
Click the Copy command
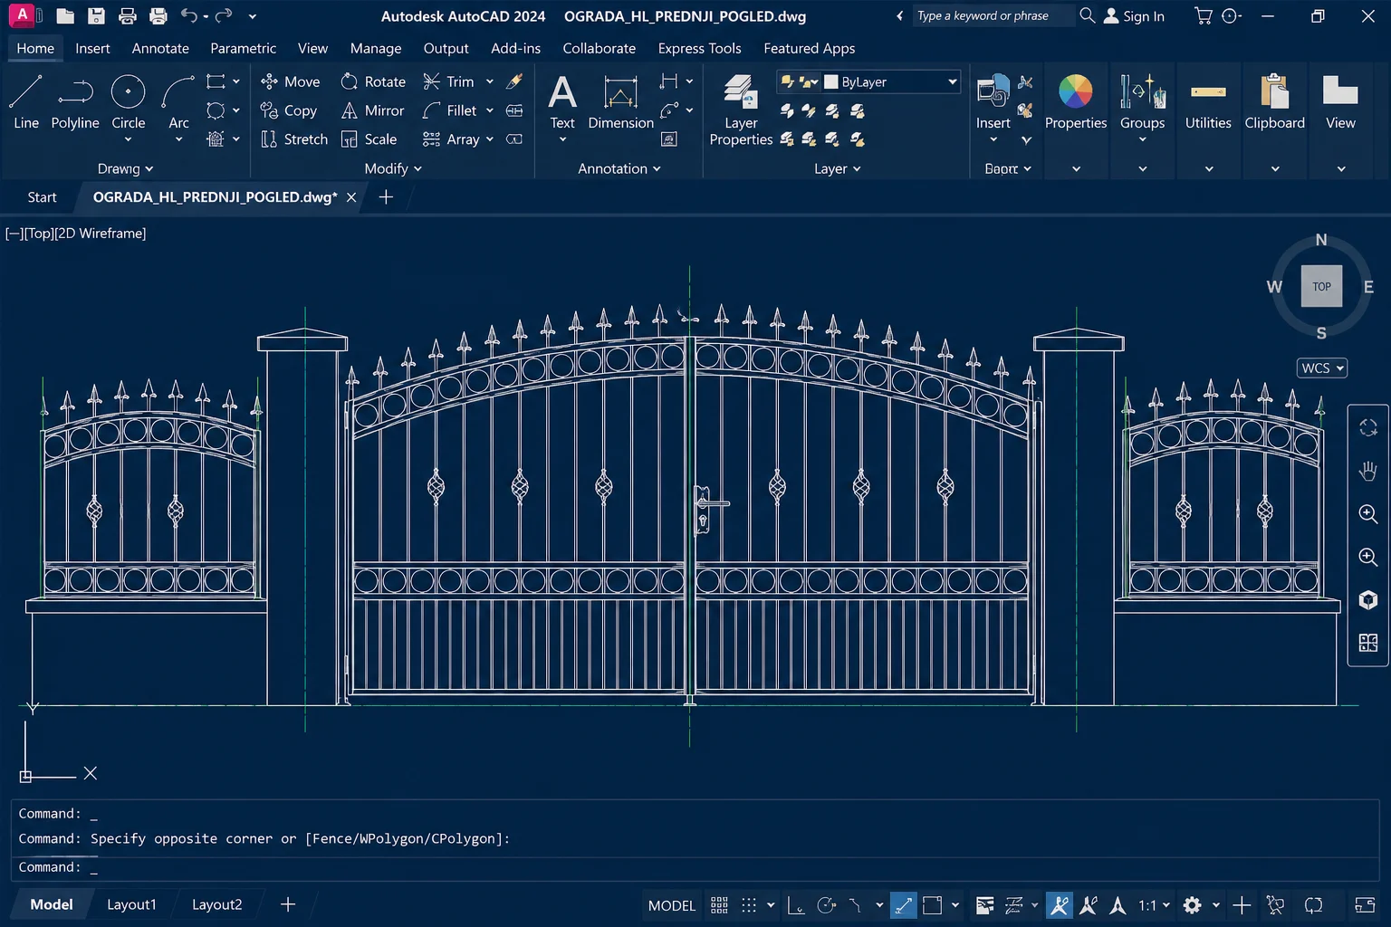pyautogui.click(x=289, y=110)
